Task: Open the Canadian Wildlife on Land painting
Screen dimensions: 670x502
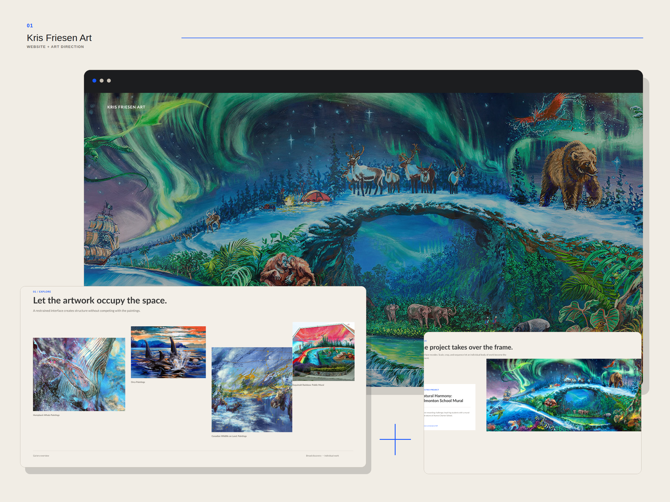Action: pyautogui.click(x=252, y=389)
